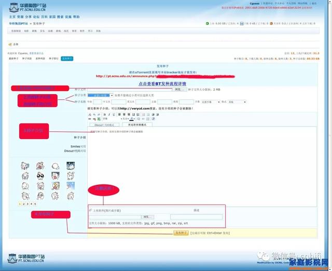Center text using the editor toolbar icon

[x=124, y=115]
